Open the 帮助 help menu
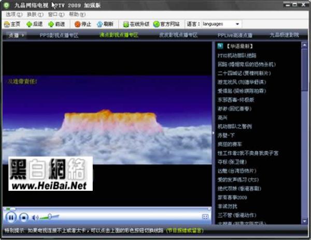Screen dimensions: 311x240 coord(77,14)
